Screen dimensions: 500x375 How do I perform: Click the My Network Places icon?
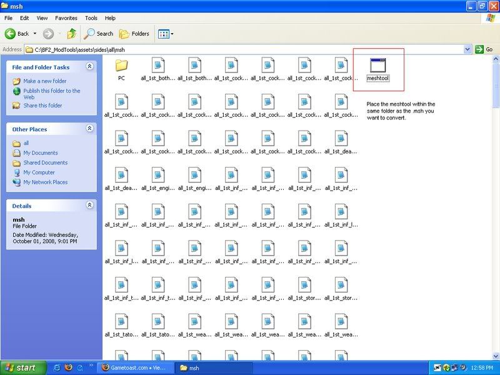tap(17, 182)
